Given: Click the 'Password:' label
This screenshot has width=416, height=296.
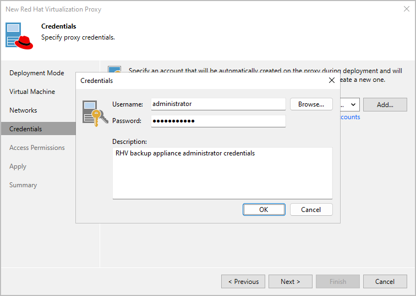Looking at the screenshot, I should pos(127,121).
